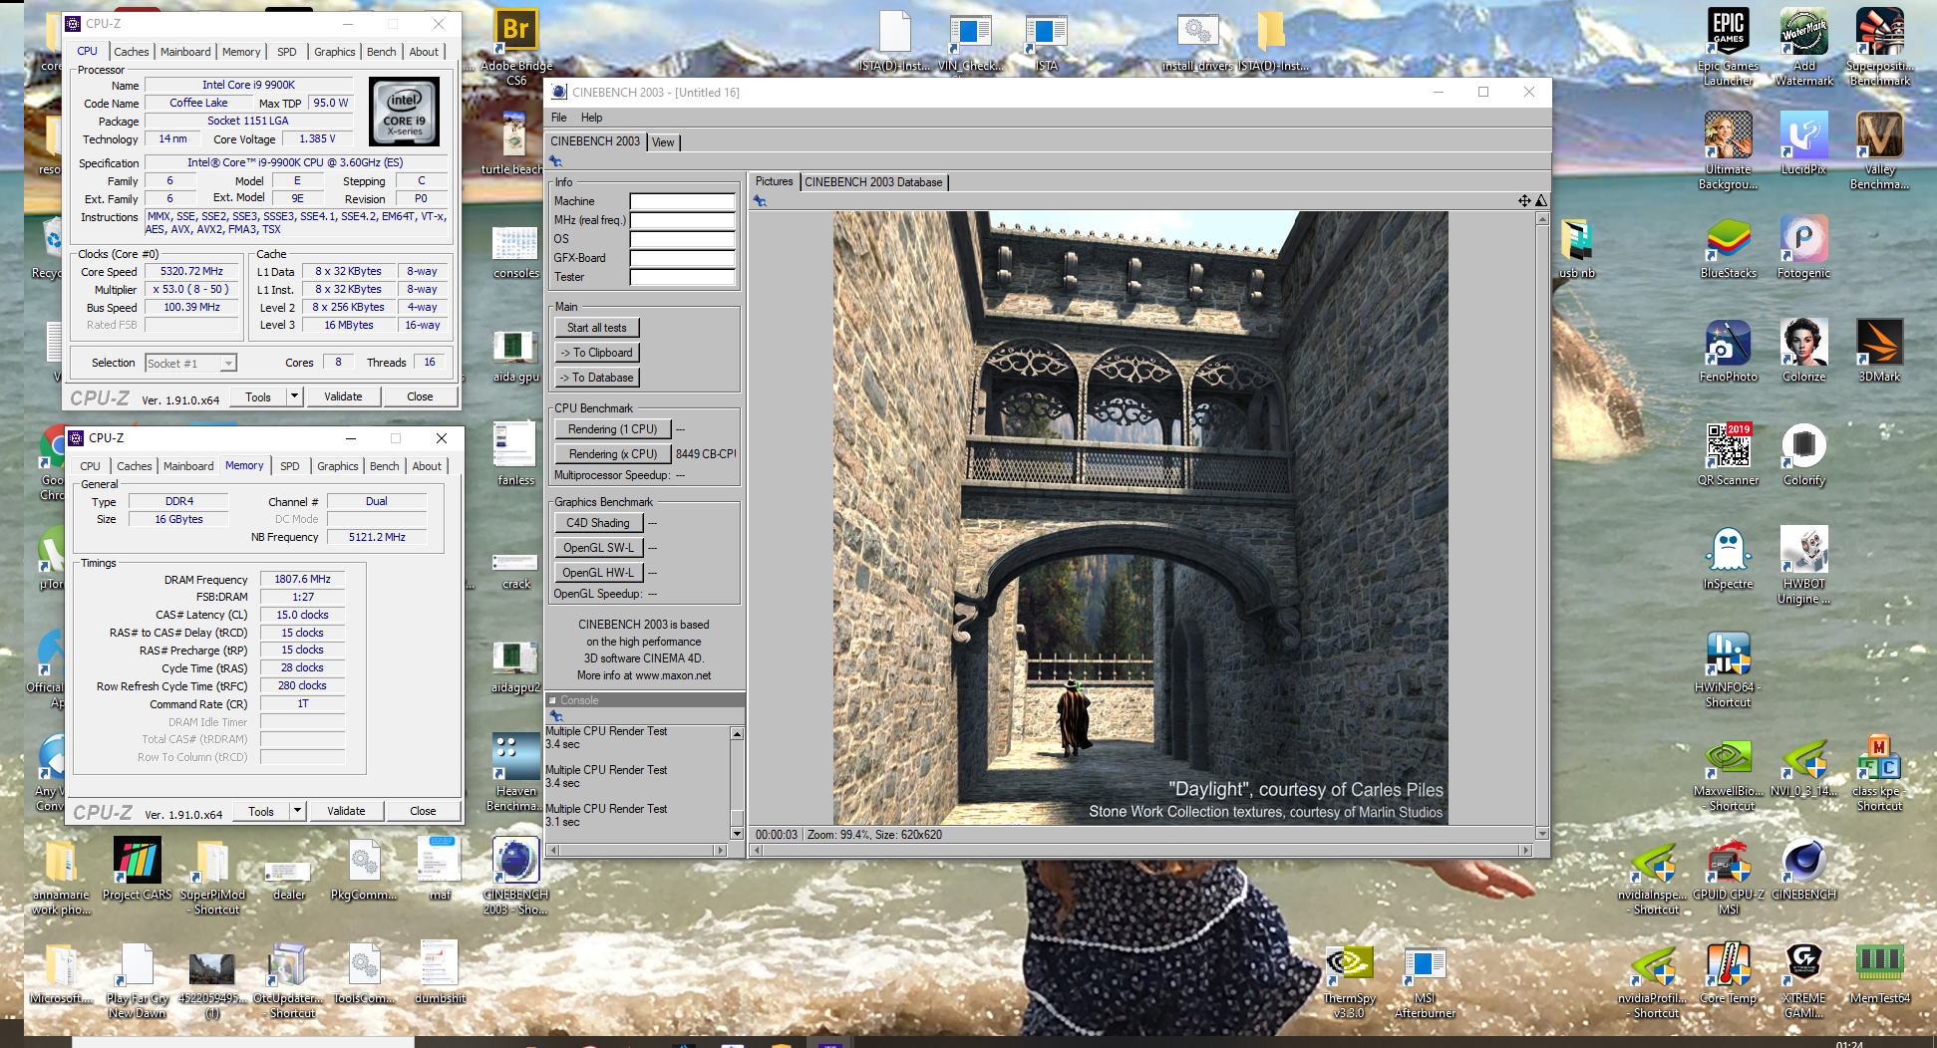Launch CINEBENCH desktop icon near CPUID

click(1803, 868)
